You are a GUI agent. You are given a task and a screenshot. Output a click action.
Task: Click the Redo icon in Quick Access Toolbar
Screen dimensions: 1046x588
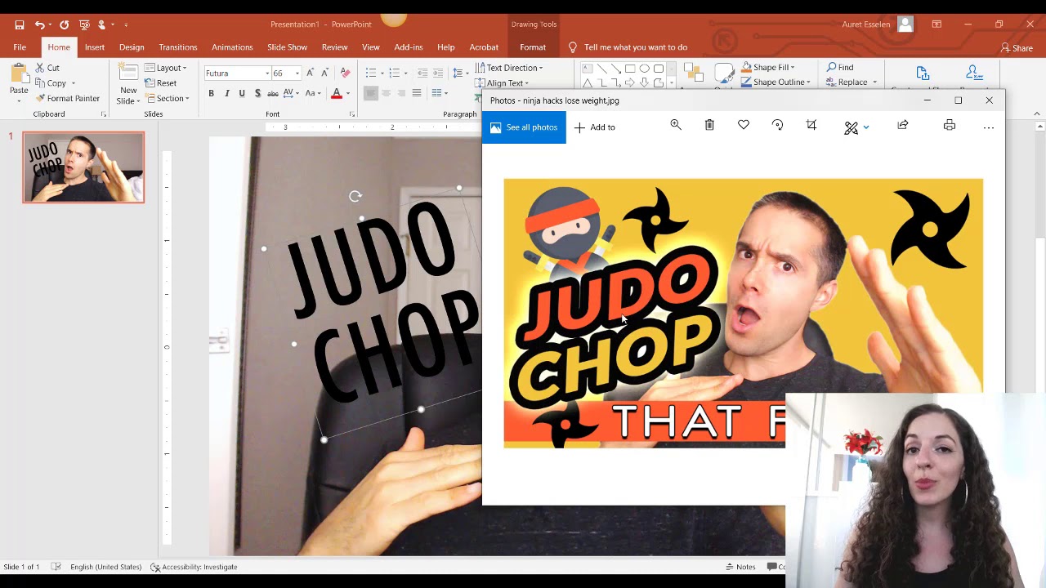(x=64, y=24)
